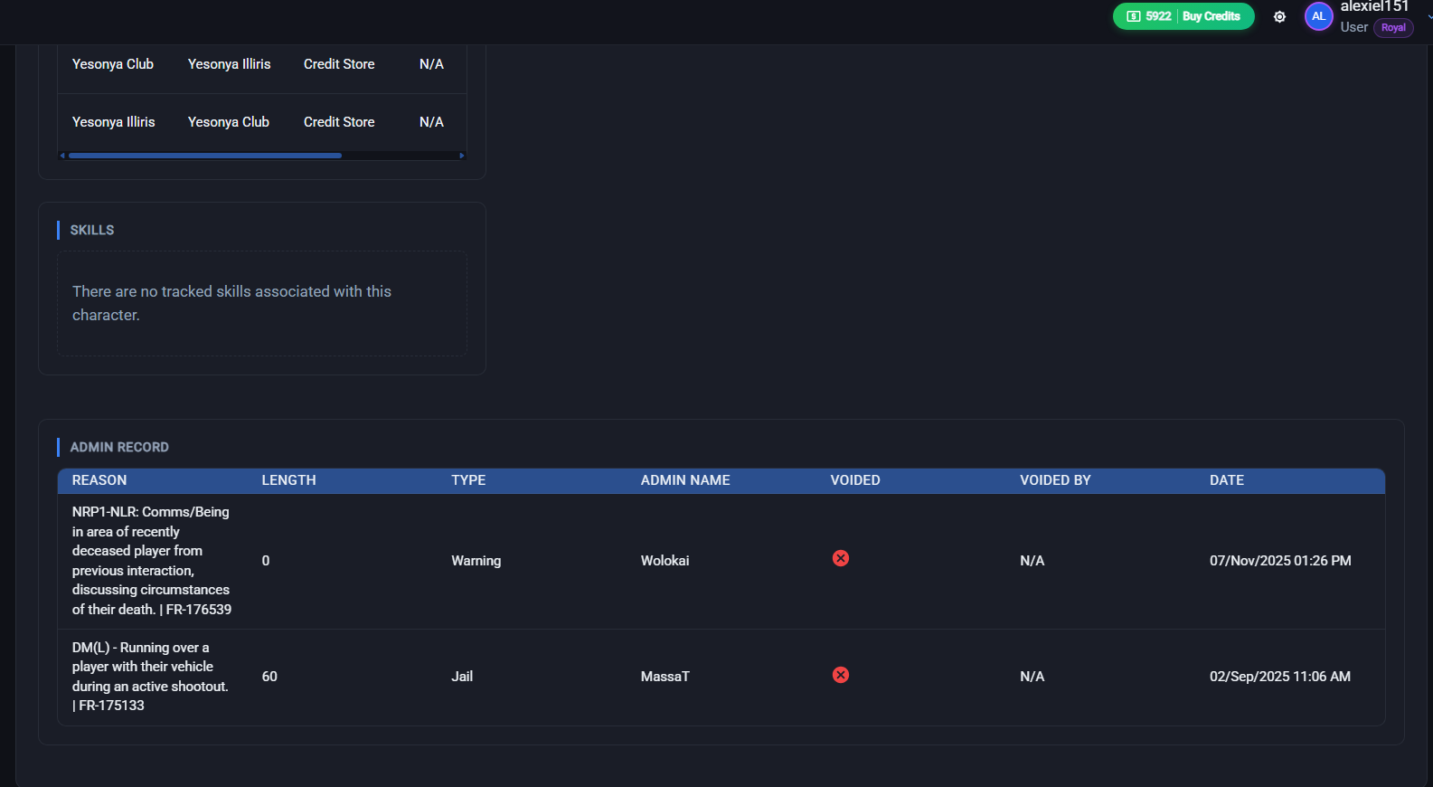Image resolution: width=1433 pixels, height=787 pixels.
Task: Sort by VOIDED BY column header
Action: click(x=1055, y=480)
